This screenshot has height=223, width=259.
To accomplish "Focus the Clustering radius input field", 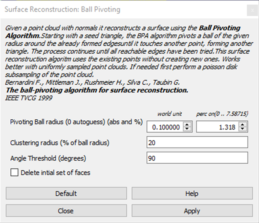I will coord(197,143).
